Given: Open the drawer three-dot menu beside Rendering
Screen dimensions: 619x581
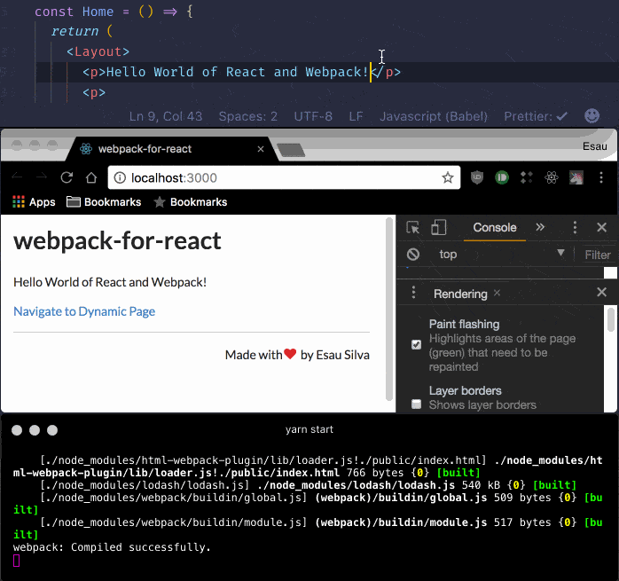Looking at the screenshot, I should 413,293.
